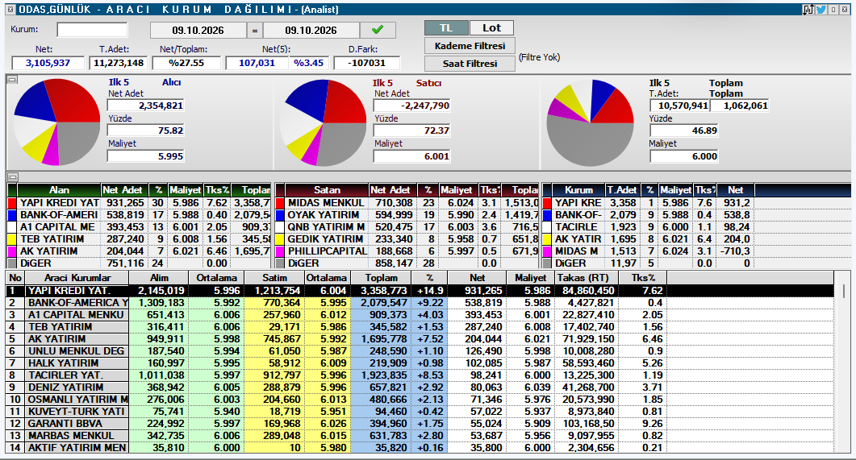Click Satıcı Net Adet value -2,247,790
856x460 pixels.
click(x=412, y=106)
